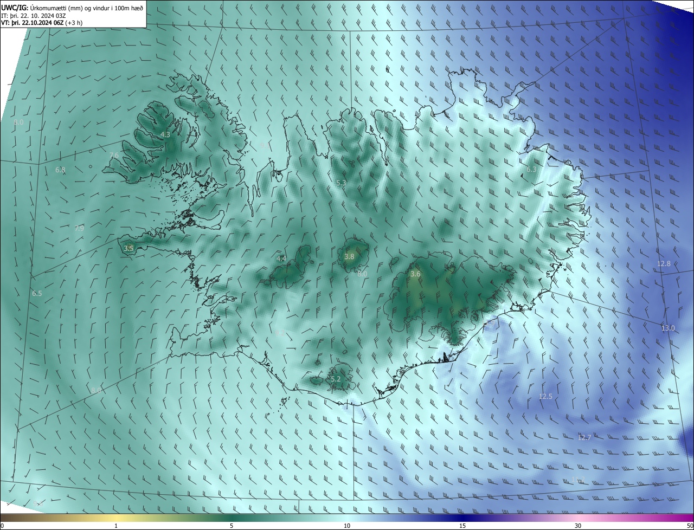Click the 5.2 value on Mýrdalsjökull glacier
The image size is (694, 530).
tap(336, 379)
